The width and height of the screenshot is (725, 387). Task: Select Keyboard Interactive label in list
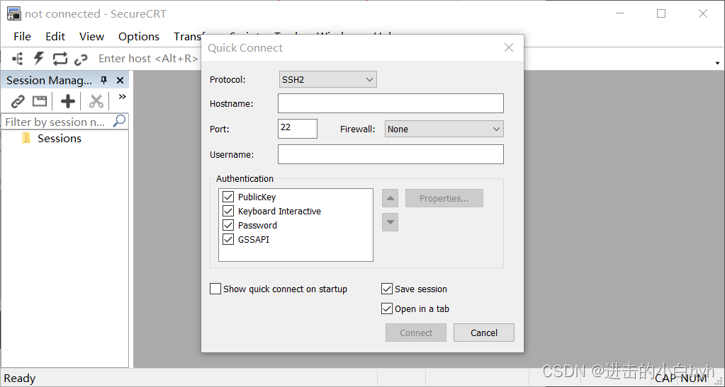(x=279, y=211)
